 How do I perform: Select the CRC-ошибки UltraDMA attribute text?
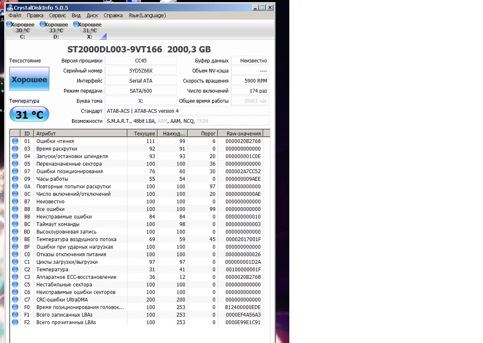click(62, 299)
